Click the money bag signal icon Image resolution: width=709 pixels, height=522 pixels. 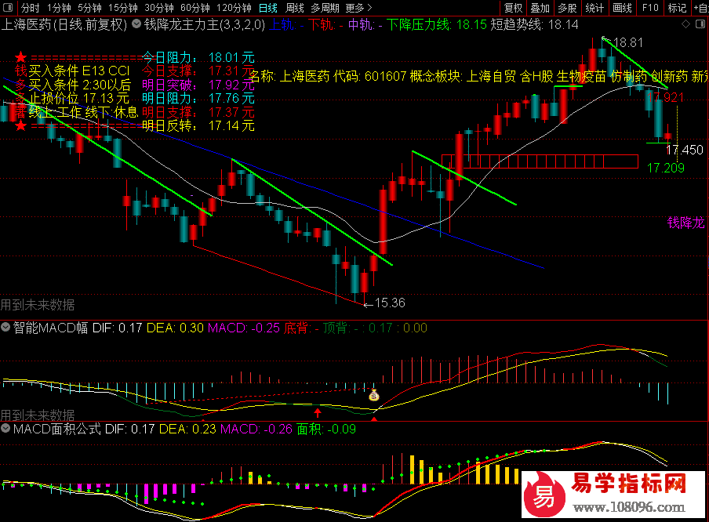(375, 396)
